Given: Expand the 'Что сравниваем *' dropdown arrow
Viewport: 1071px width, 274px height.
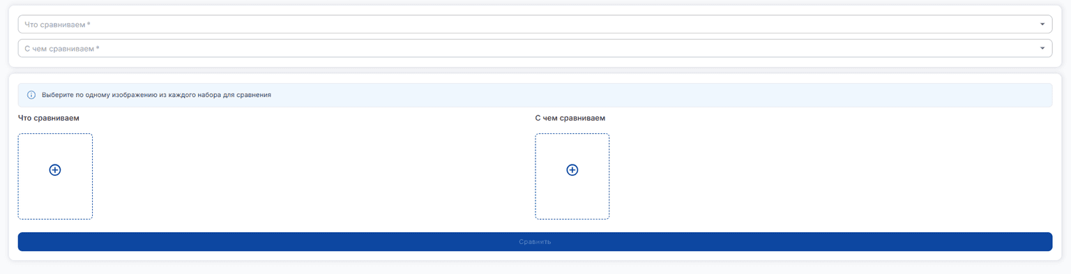Looking at the screenshot, I should pyautogui.click(x=1042, y=24).
